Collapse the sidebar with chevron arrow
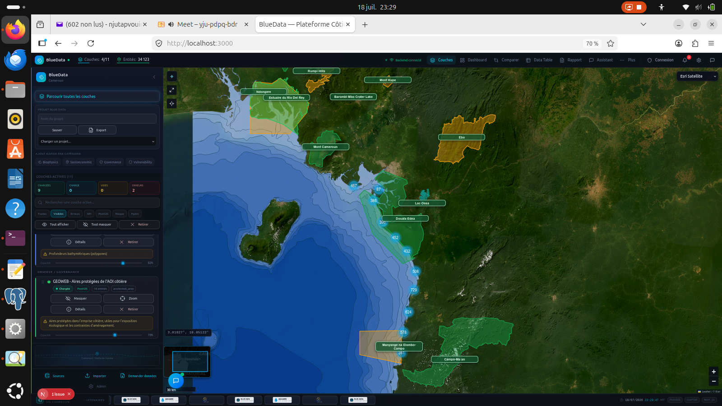Viewport: 722px width, 406px height. click(154, 77)
